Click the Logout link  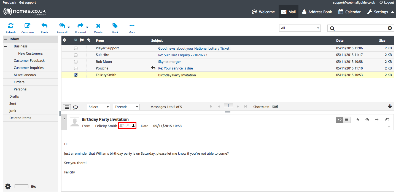387,2
